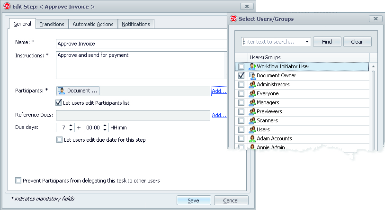
Task: Switch to the General tab
Action: pos(22,24)
